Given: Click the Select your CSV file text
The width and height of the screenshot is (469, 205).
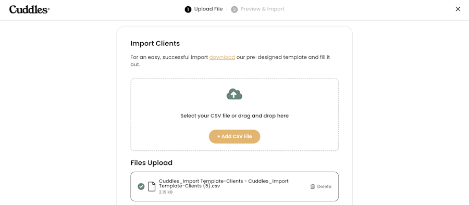Looking at the screenshot, I should point(234,116).
